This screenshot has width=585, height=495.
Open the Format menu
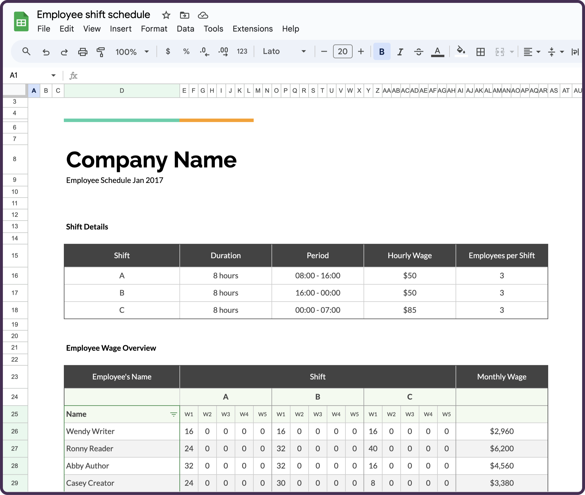(154, 29)
